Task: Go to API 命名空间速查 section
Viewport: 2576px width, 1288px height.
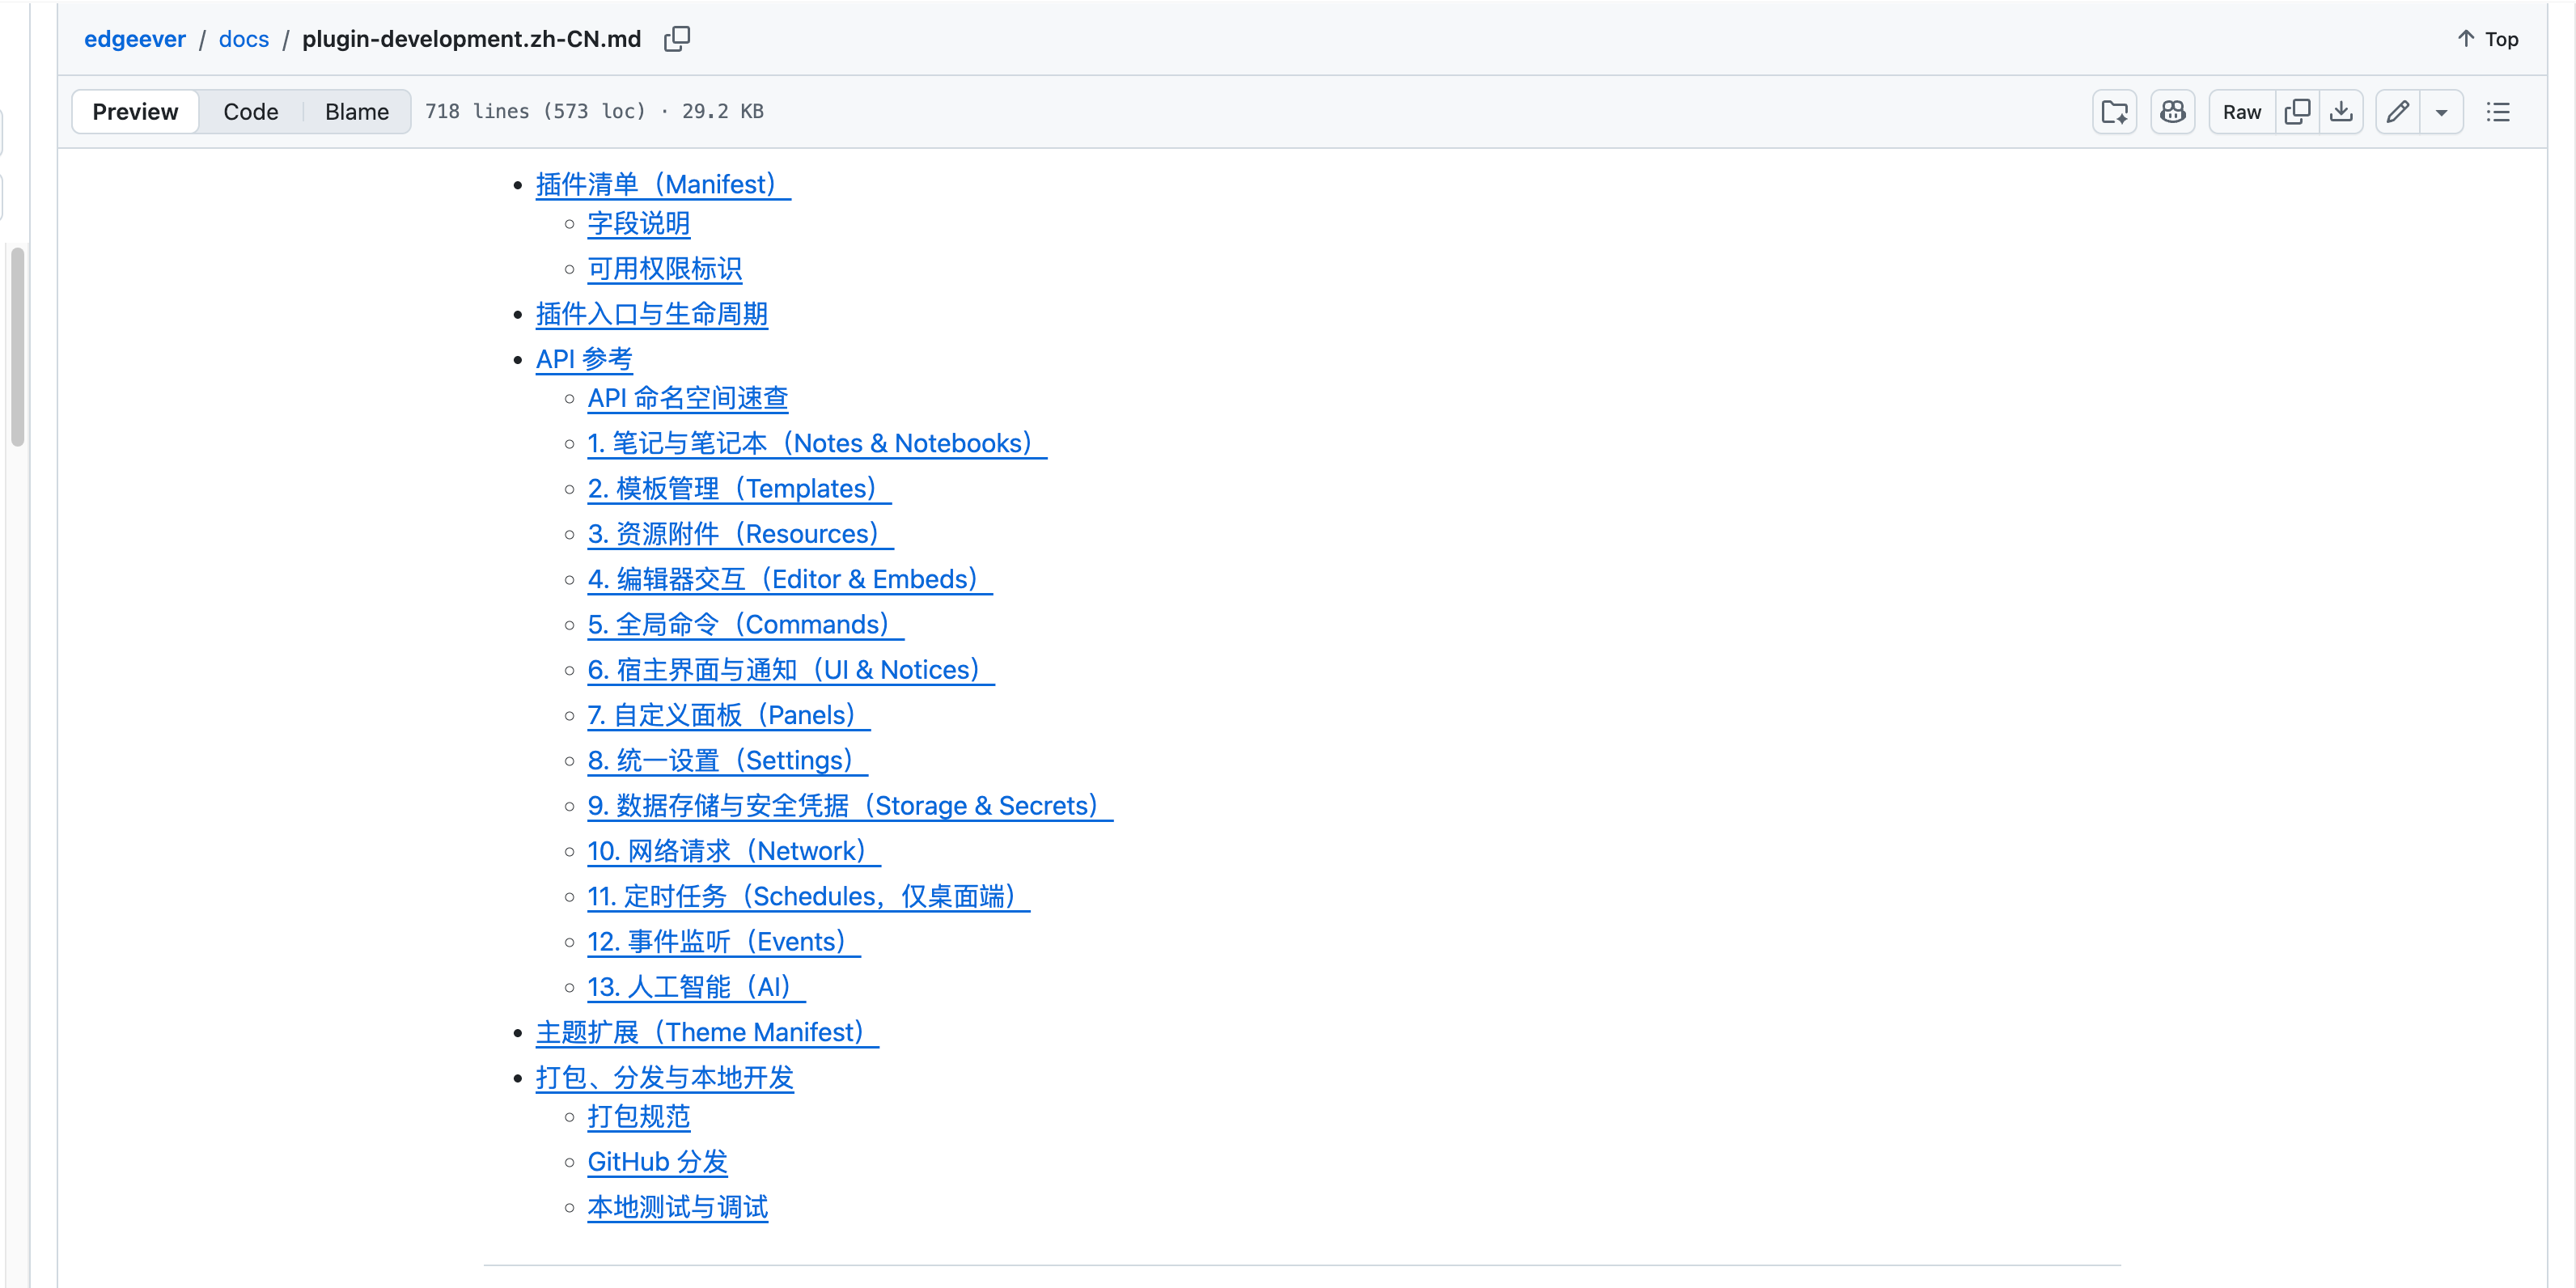Action: click(688, 398)
